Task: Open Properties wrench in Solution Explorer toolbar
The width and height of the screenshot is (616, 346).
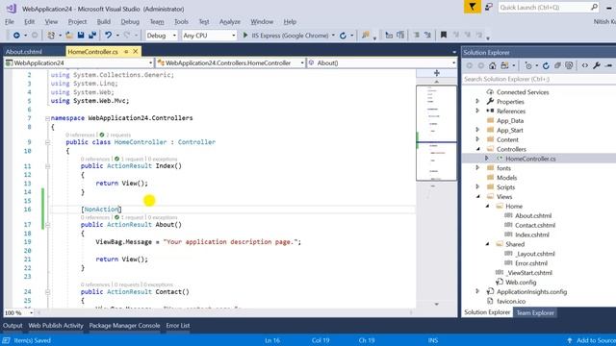Action: click(597, 66)
